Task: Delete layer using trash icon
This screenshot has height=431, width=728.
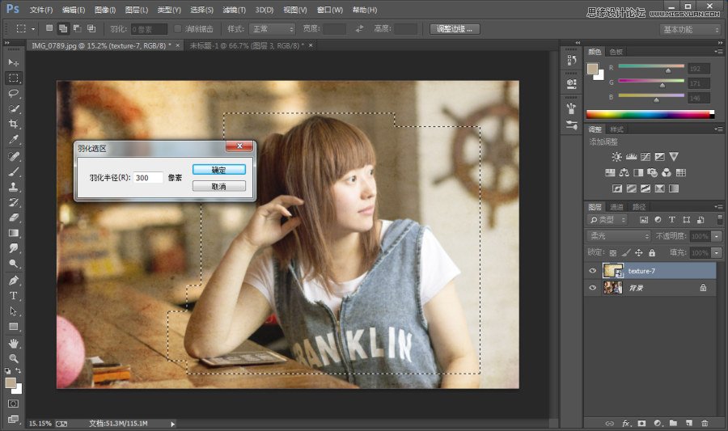Action: 705,423
